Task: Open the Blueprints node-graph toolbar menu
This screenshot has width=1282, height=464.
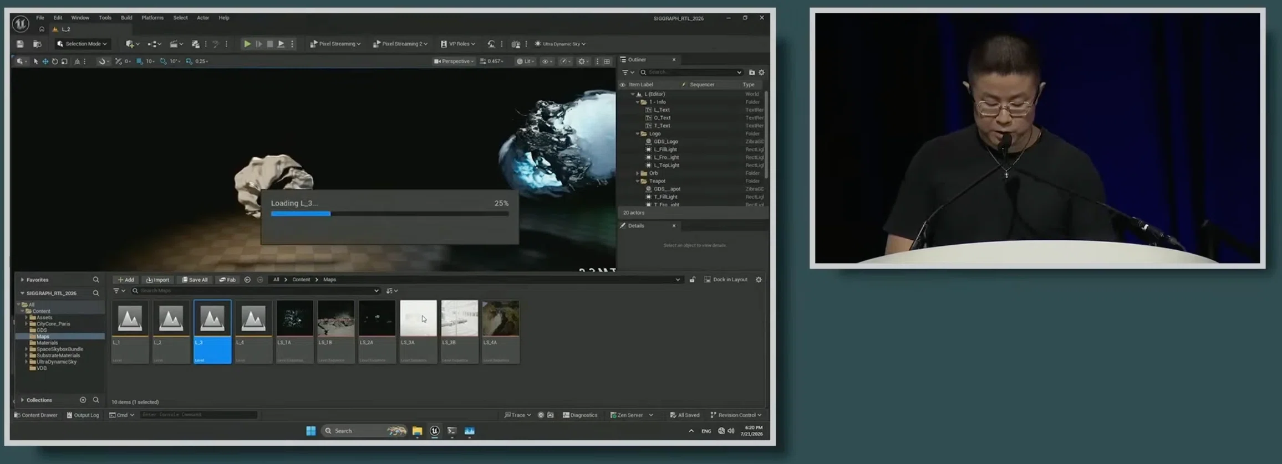Action: coord(154,44)
